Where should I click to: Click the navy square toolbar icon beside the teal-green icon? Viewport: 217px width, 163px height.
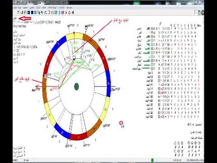point(32,13)
